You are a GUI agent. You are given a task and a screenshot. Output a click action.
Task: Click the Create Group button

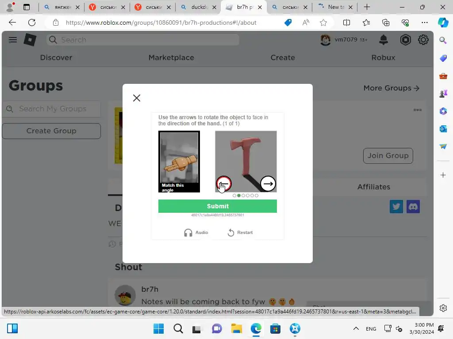51,131
